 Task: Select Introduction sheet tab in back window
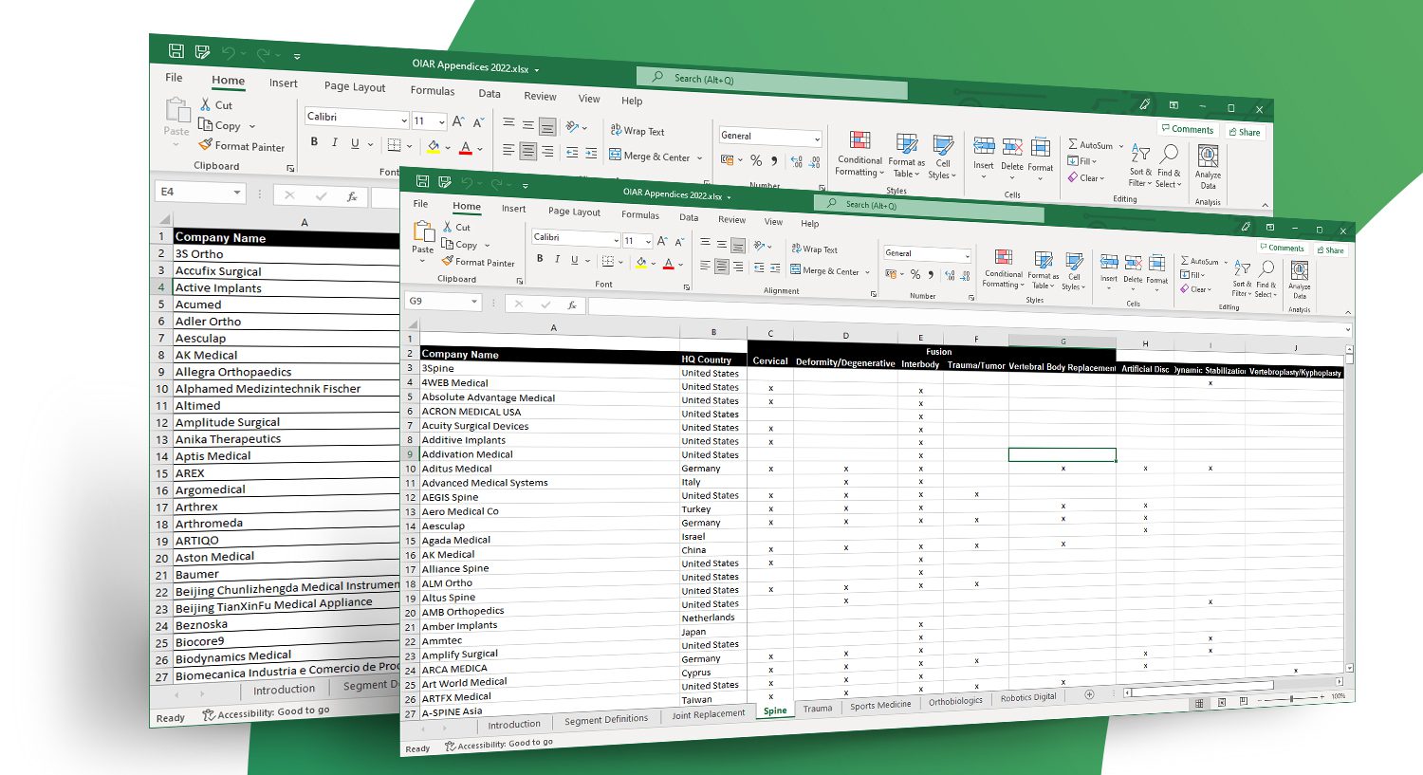[x=284, y=690]
